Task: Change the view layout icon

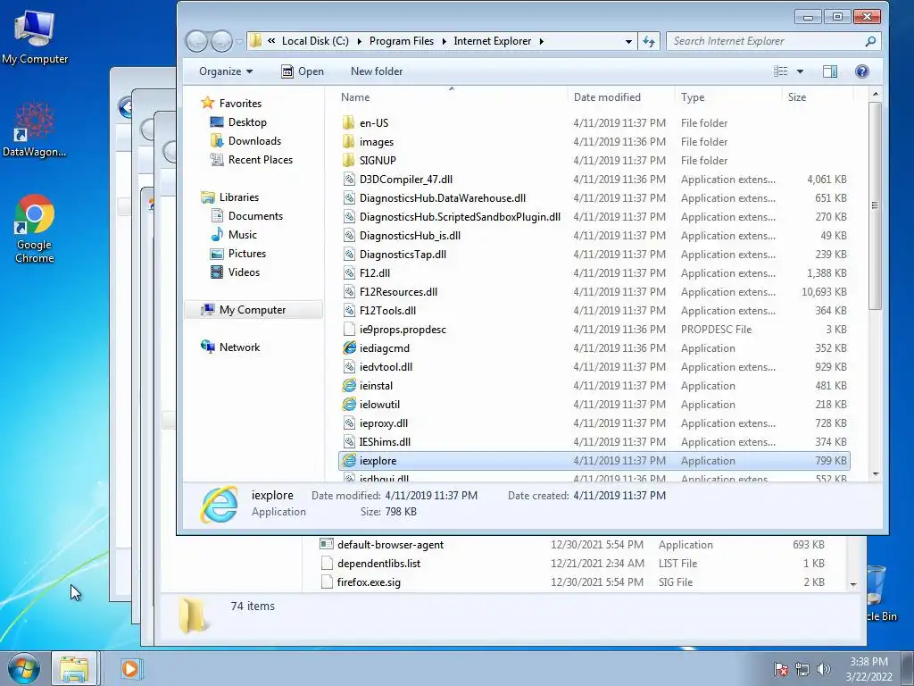Action: tap(780, 71)
